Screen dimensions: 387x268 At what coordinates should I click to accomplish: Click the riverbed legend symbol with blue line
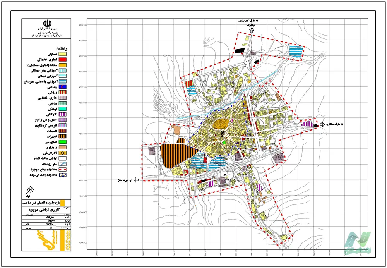point(63,164)
